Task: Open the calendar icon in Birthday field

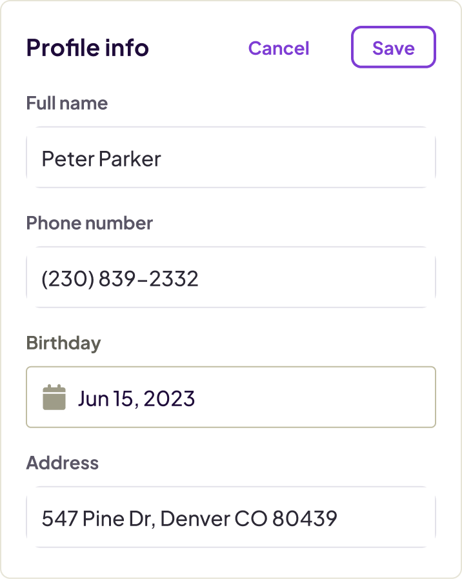Action: tap(54, 397)
